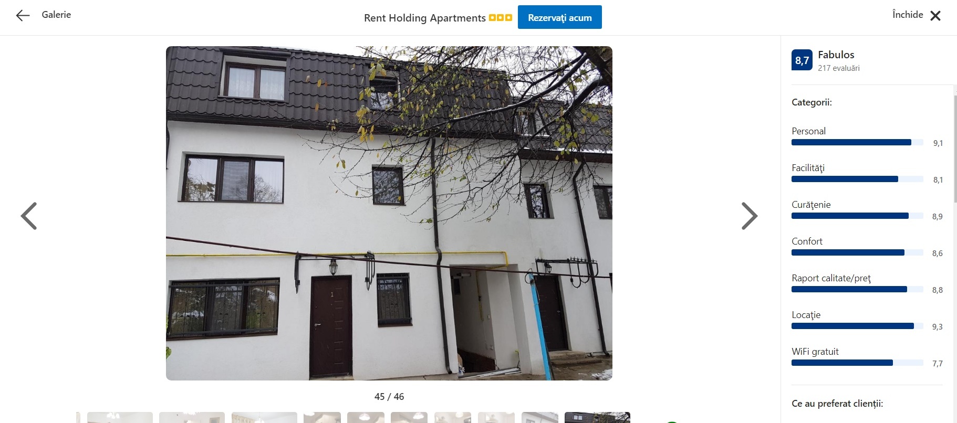This screenshot has height=423, width=957.
Task: Click the 8,7 review score badge
Action: [802, 60]
